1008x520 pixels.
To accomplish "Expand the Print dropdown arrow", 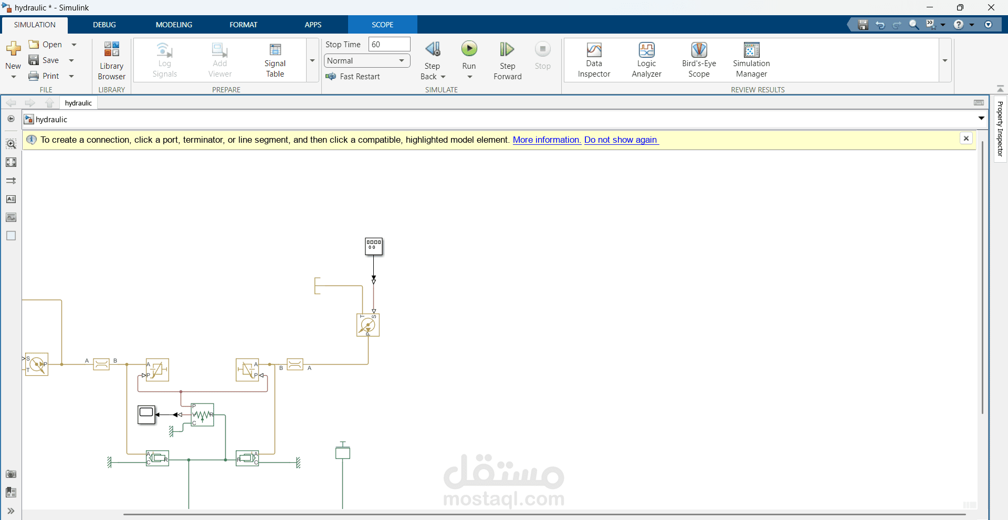I will [71, 76].
